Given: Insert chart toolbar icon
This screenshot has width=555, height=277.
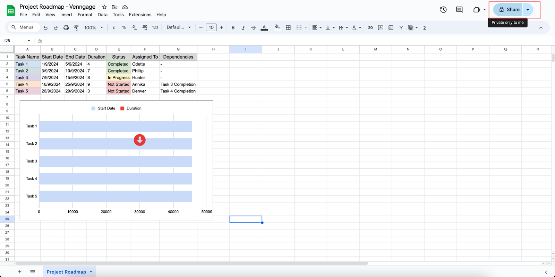Looking at the screenshot, I should coord(391,27).
